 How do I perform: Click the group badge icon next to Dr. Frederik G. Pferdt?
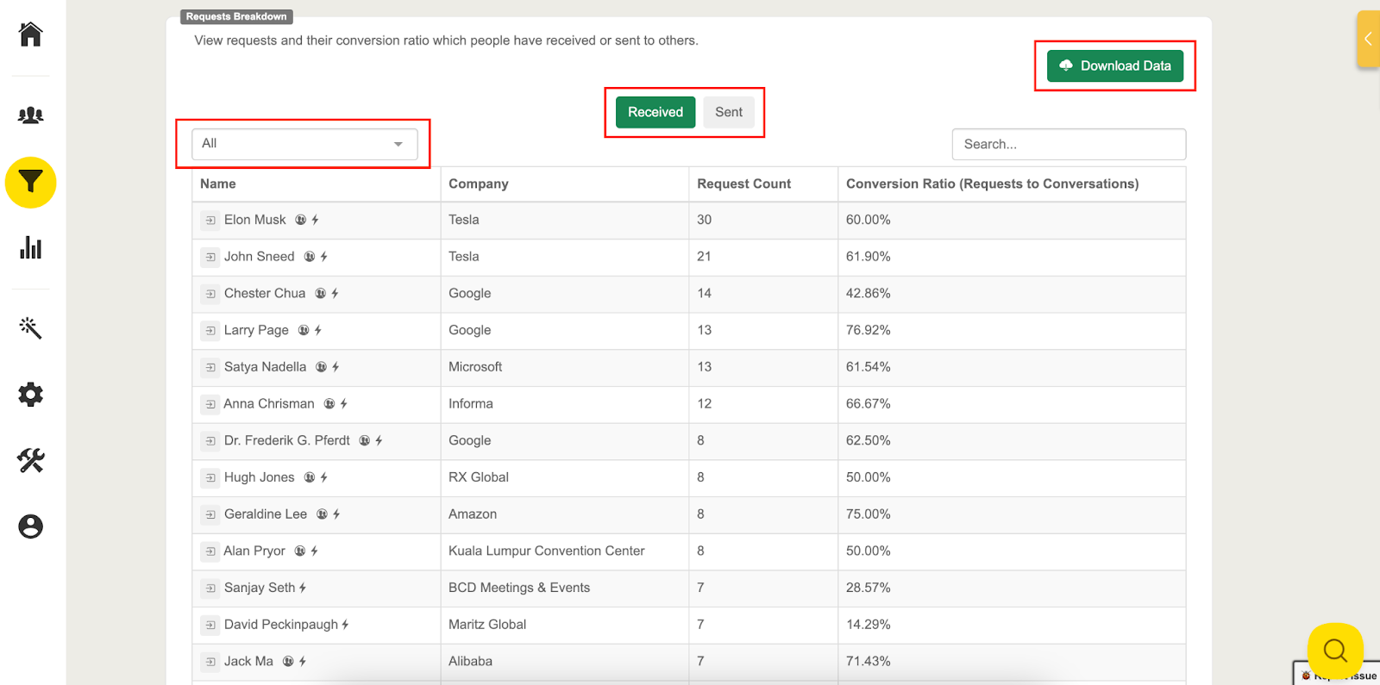tap(365, 440)
